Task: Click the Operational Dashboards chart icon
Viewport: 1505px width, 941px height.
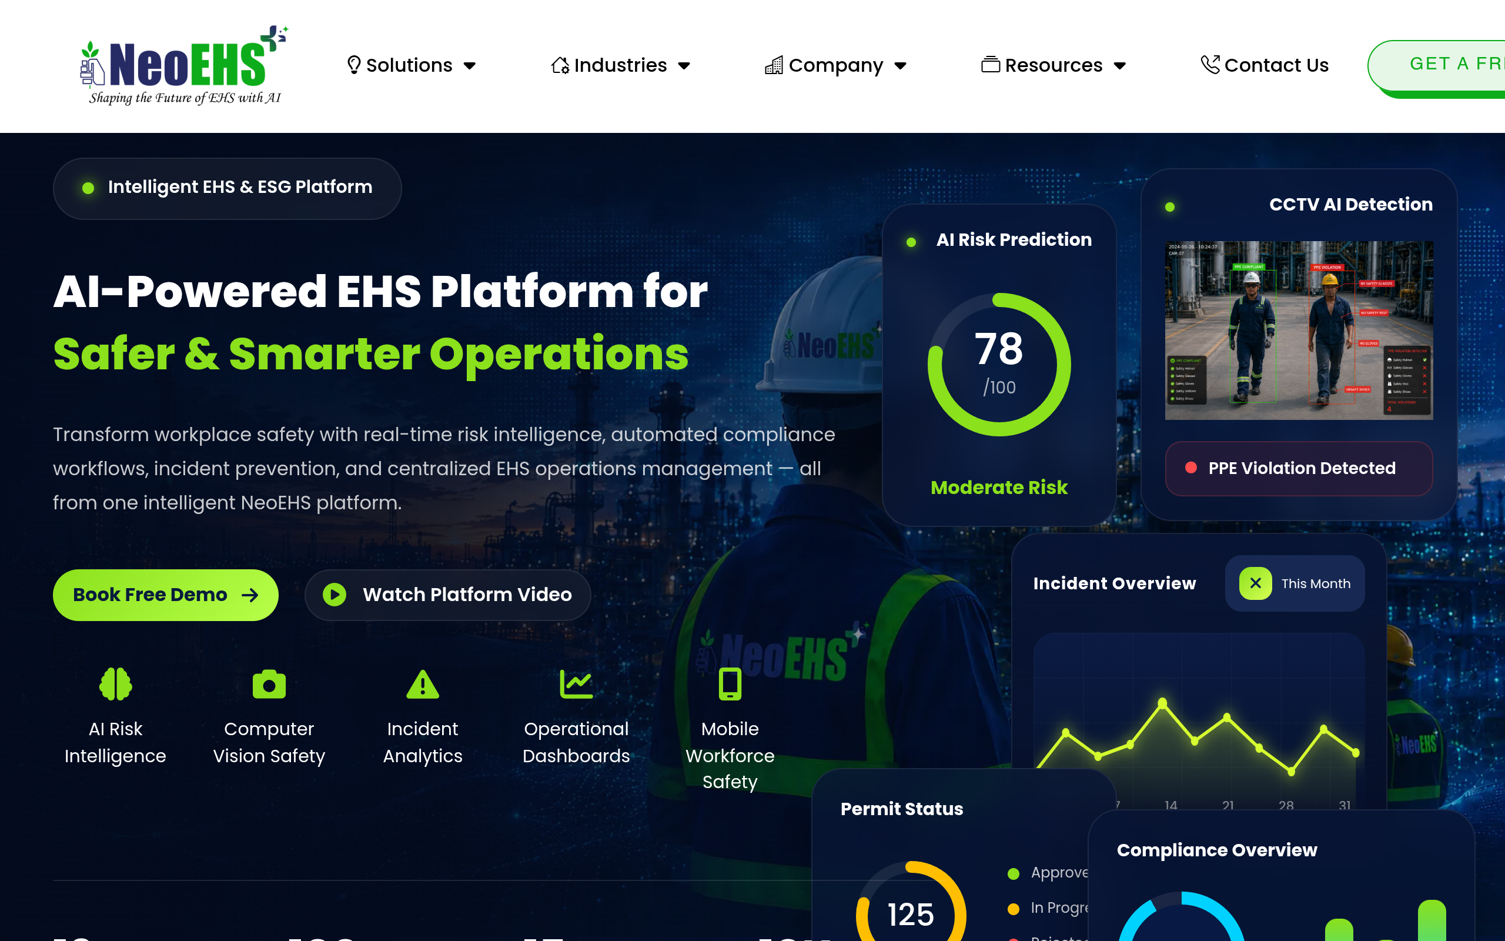Action: (x=576, y=685)
